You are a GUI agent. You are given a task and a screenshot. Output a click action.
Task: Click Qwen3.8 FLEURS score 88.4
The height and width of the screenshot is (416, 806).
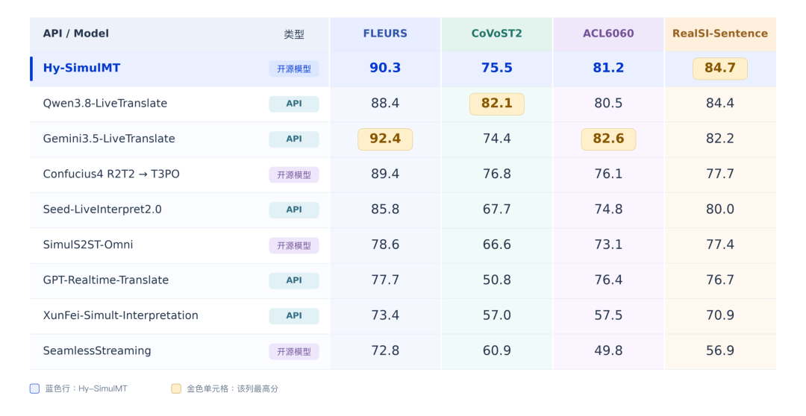coord(385,103)
